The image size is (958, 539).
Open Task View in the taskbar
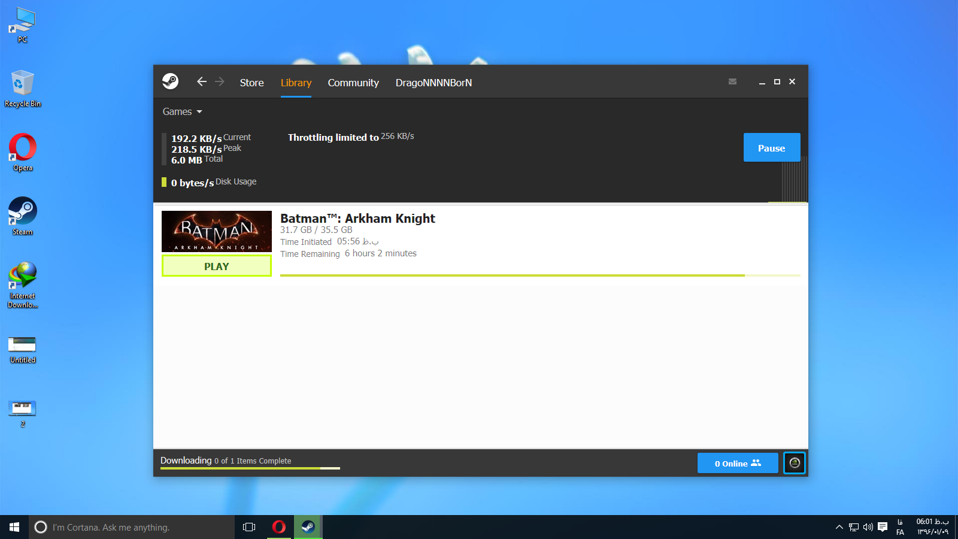pos(249,527)
